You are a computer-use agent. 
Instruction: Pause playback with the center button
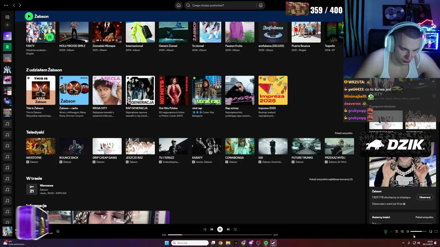click(220, 229)
